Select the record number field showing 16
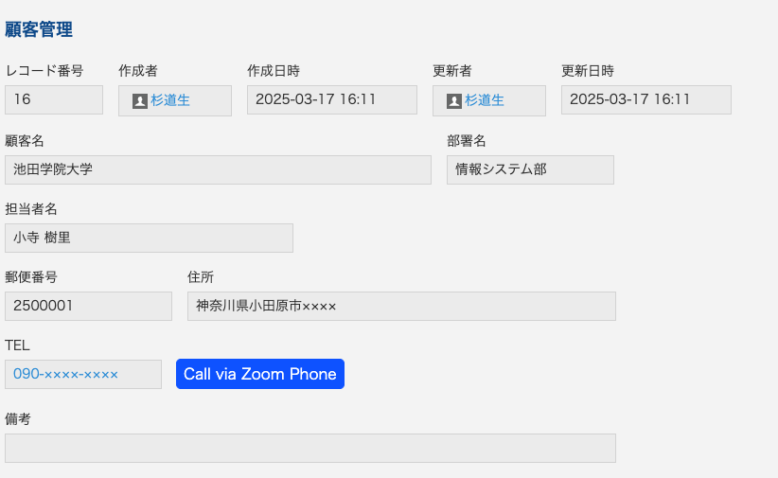Image resolution: width=778 pixels, height=478 pixels. point(54,99)
